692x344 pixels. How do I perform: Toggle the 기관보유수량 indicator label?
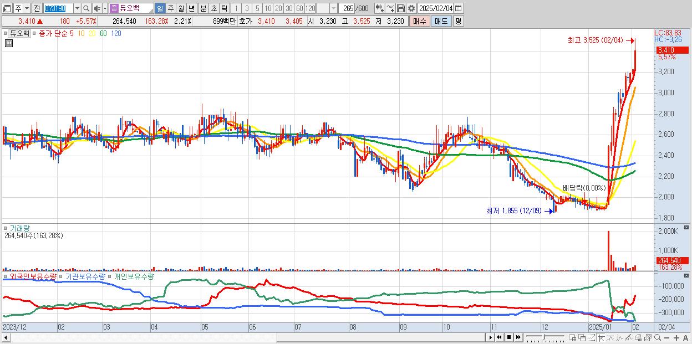[86, 276]
